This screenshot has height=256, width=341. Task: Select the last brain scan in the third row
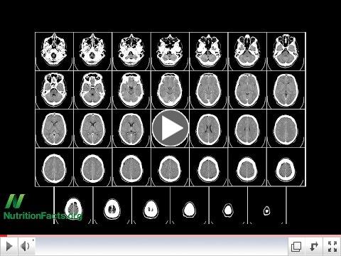pos(286,129)
